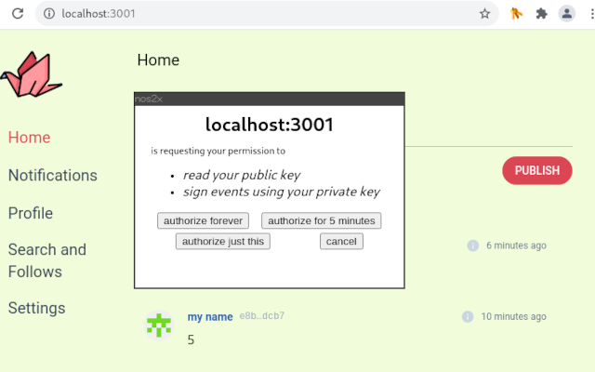This screenshot has height=372, width=595.
Task: Open Settings from the sidebar
Action: [x=36, y=308]
